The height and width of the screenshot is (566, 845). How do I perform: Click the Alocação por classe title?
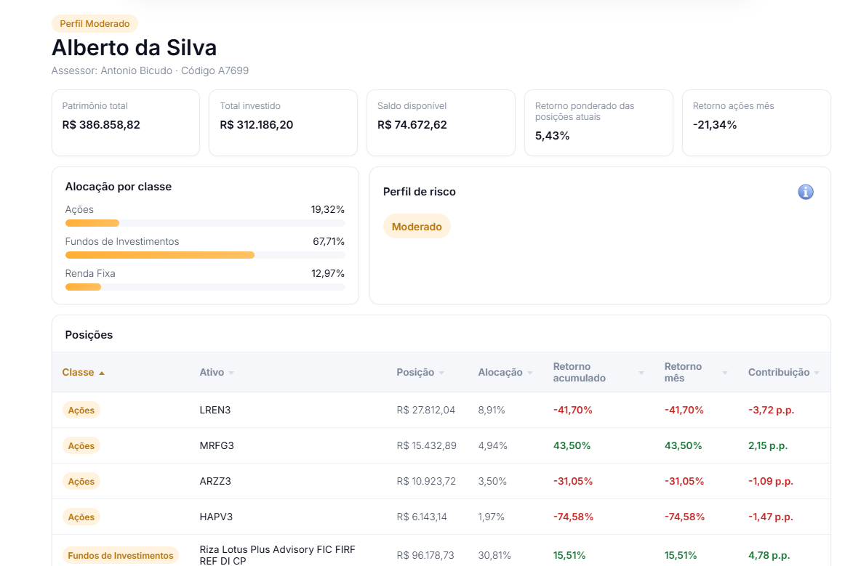click(x=119, y=186)
